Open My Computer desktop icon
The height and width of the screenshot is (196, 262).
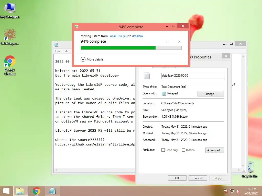click(x=10, y=10)
